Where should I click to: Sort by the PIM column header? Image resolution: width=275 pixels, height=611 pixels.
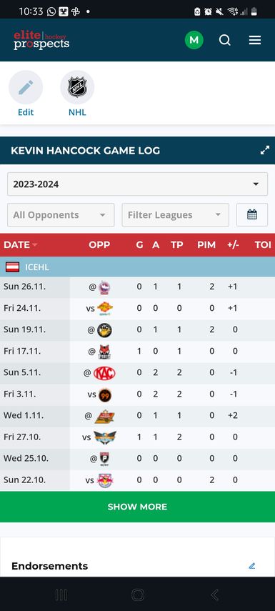point(206,244)
